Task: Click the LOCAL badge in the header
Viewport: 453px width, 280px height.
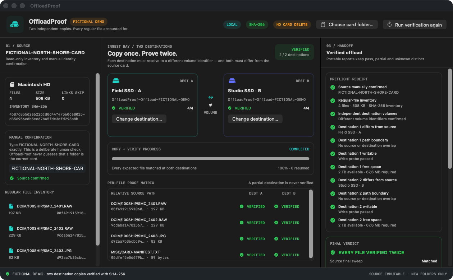Action: (x=232, y=25)
